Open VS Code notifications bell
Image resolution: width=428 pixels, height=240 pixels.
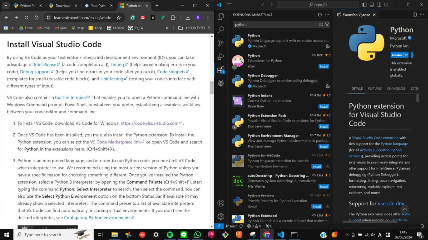click(422, 226)
